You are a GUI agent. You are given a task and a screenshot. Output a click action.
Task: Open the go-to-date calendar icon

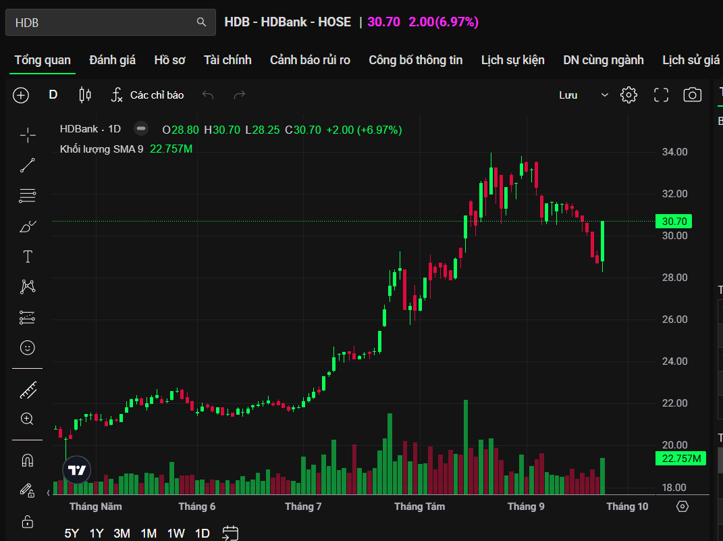[x=230, y=533]
